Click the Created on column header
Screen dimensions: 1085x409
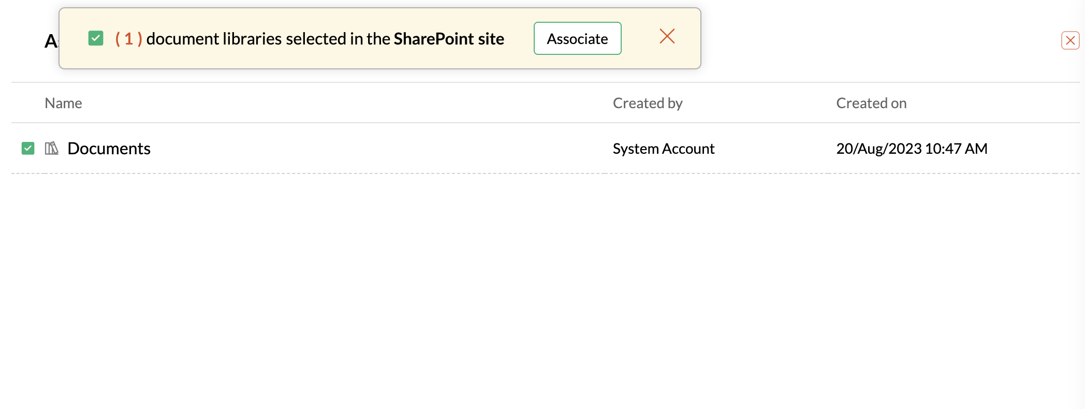point(871,103)
